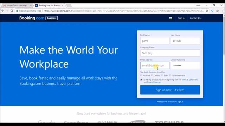This screenshot has width=225, height=126.
Task: Close the Booking.com for Business tab
Action: coord(63,6)
